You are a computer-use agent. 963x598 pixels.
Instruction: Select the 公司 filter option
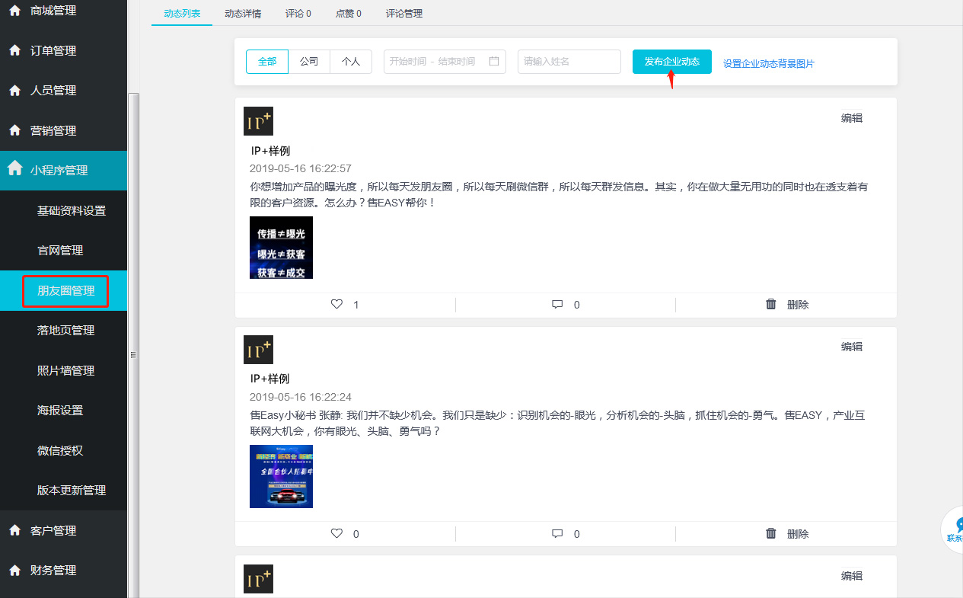click(309, 62)
